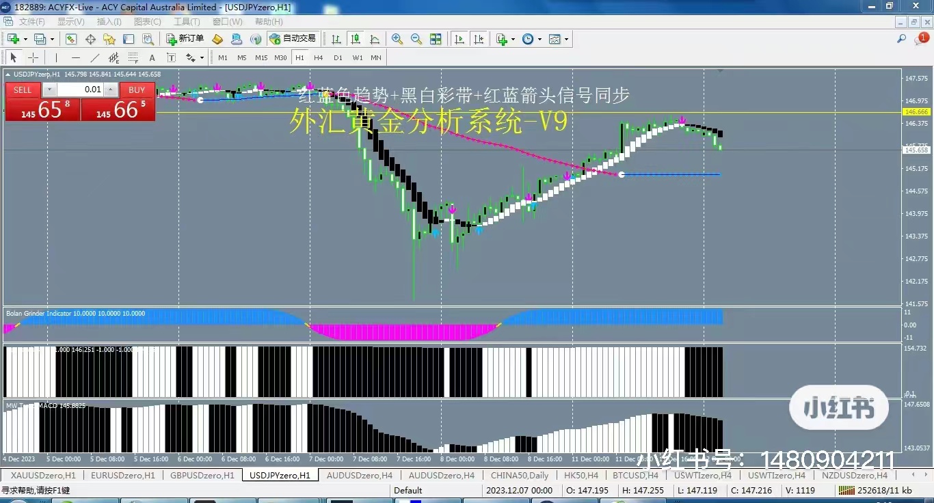Open the chart profiles icon

(40, 39)
